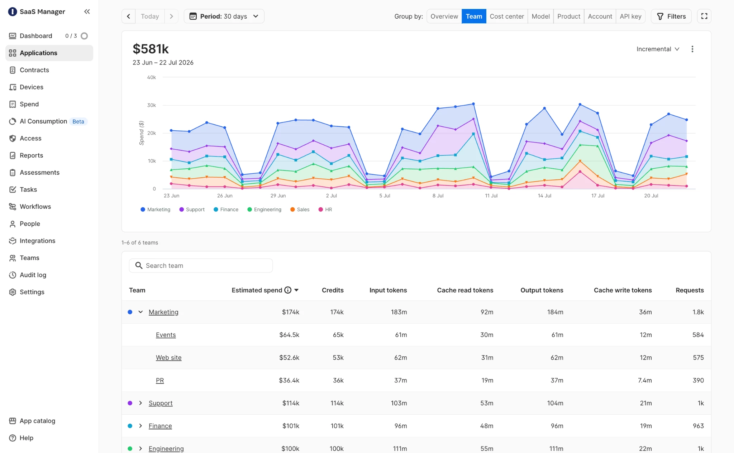Open chart's three-dot options menu
Image resolution: width=734 pixels, height=453 pixels.
coord(692,49)
